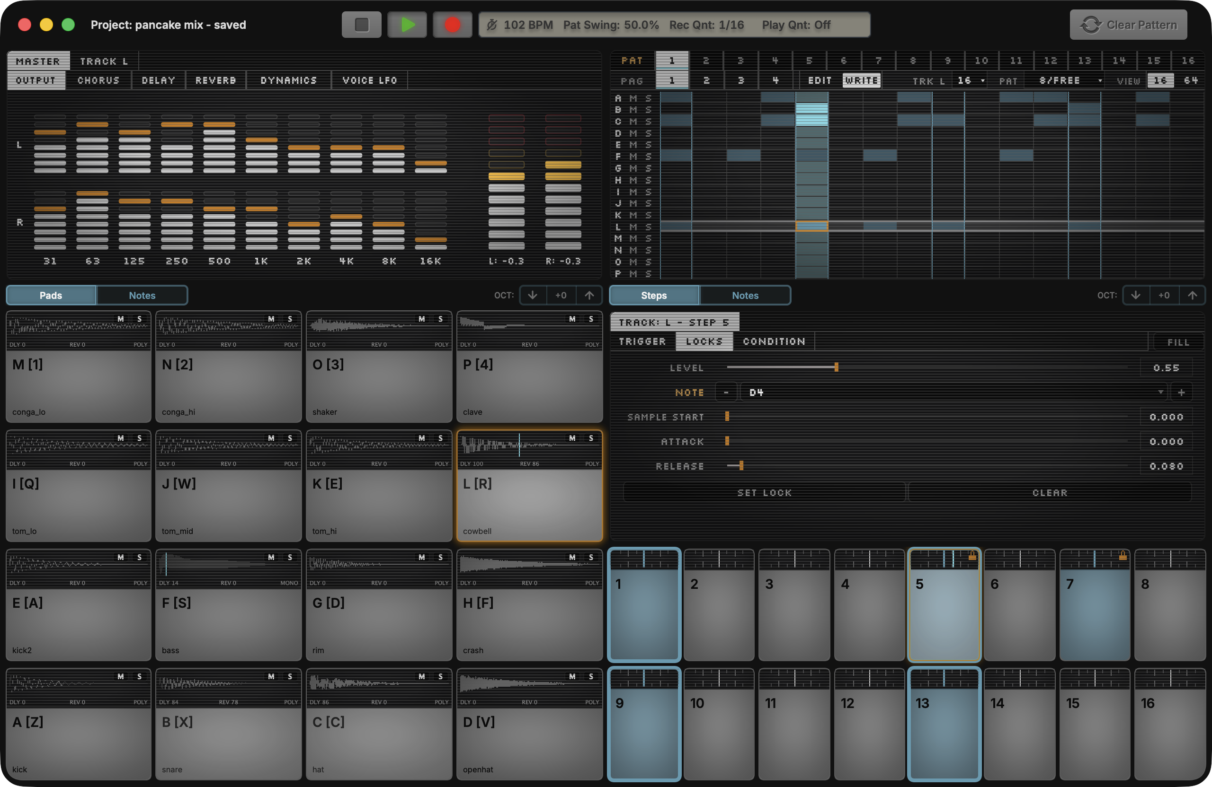This screenshot has width=1212, height=787.
Task: Open the TRK L length dropdown showing 16
Action: pyautogui.click(x=971, y=80)
